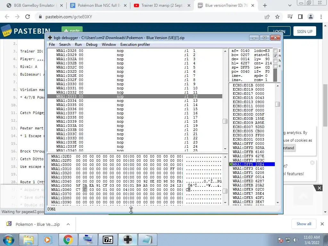Toggle the c flag checkbox
This screenshot has height=246, width=328.
pos(275,66)
